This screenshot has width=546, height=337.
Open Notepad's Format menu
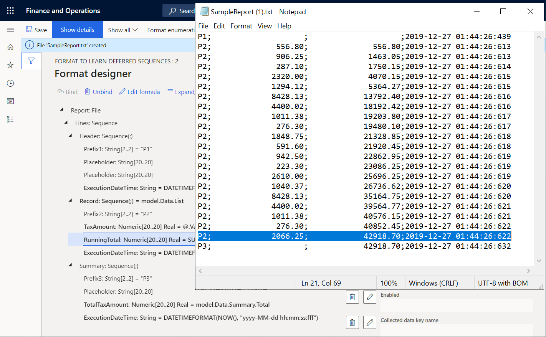click(241, 26)
